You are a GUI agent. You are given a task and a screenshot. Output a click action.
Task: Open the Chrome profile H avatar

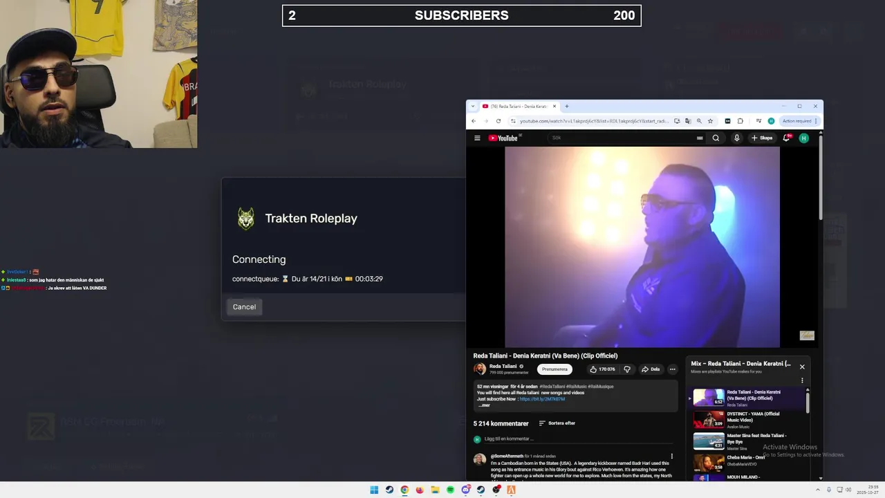771,121
